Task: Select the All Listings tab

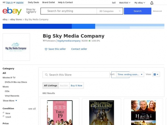Action: 51,86
